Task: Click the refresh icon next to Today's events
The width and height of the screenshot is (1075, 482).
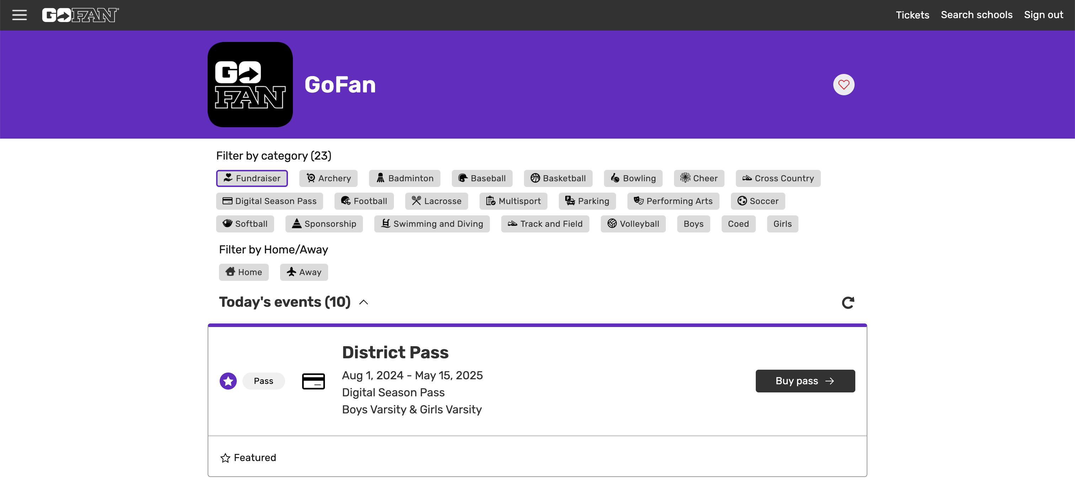Action: [x=848, y=302]
